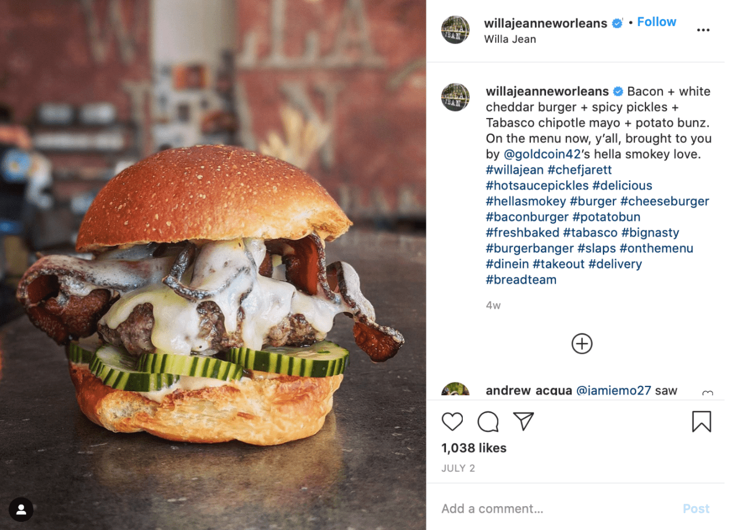
Task: Like the post with the heart icon
Action: (x=452, y=421)
